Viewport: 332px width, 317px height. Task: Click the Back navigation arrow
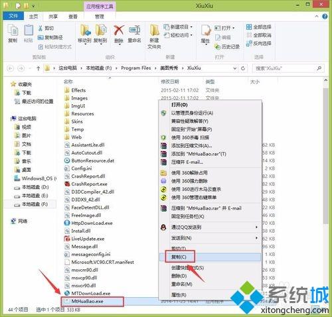tap(10, 68)
